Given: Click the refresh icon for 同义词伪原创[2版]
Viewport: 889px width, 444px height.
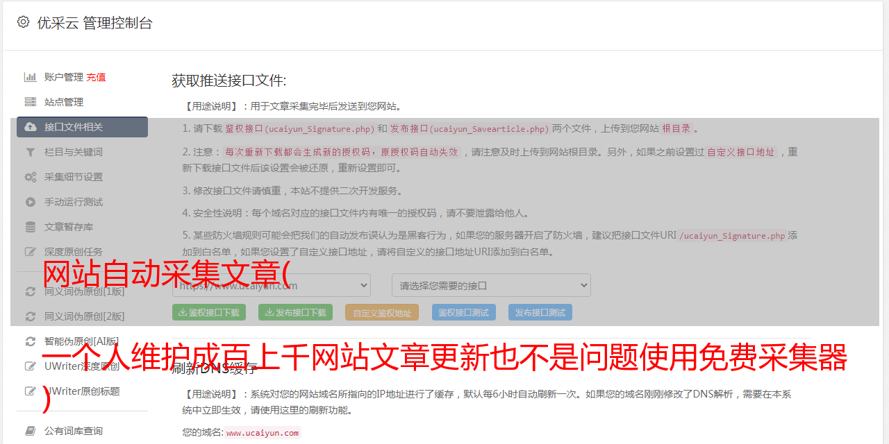Looking at the screenshot, I should (31, 316).
